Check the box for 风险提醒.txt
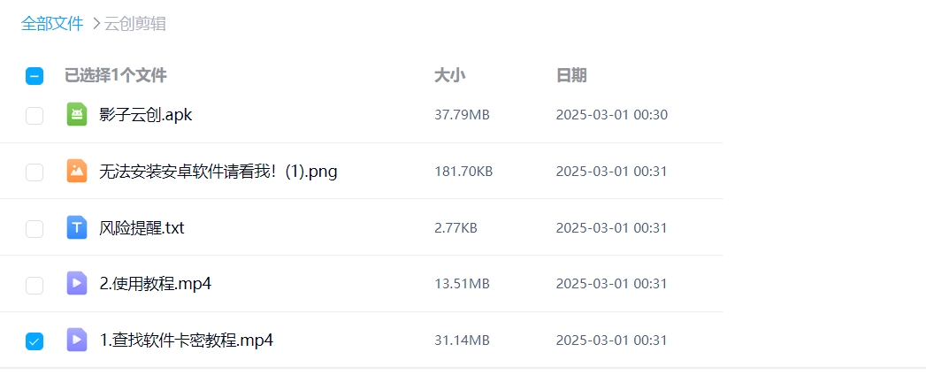 [34, 228]
